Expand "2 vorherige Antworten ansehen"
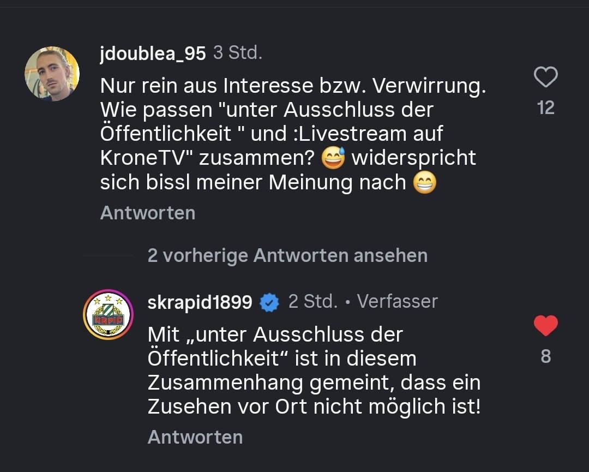This screenshot has height=472, width=589. 287,255
